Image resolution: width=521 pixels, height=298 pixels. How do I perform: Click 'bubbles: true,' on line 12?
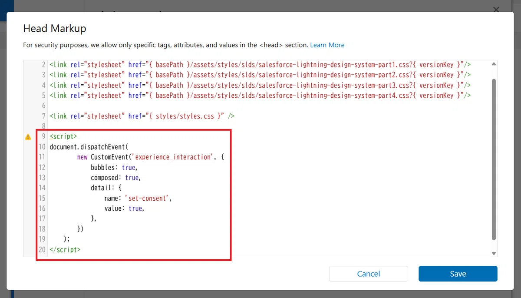114,167
